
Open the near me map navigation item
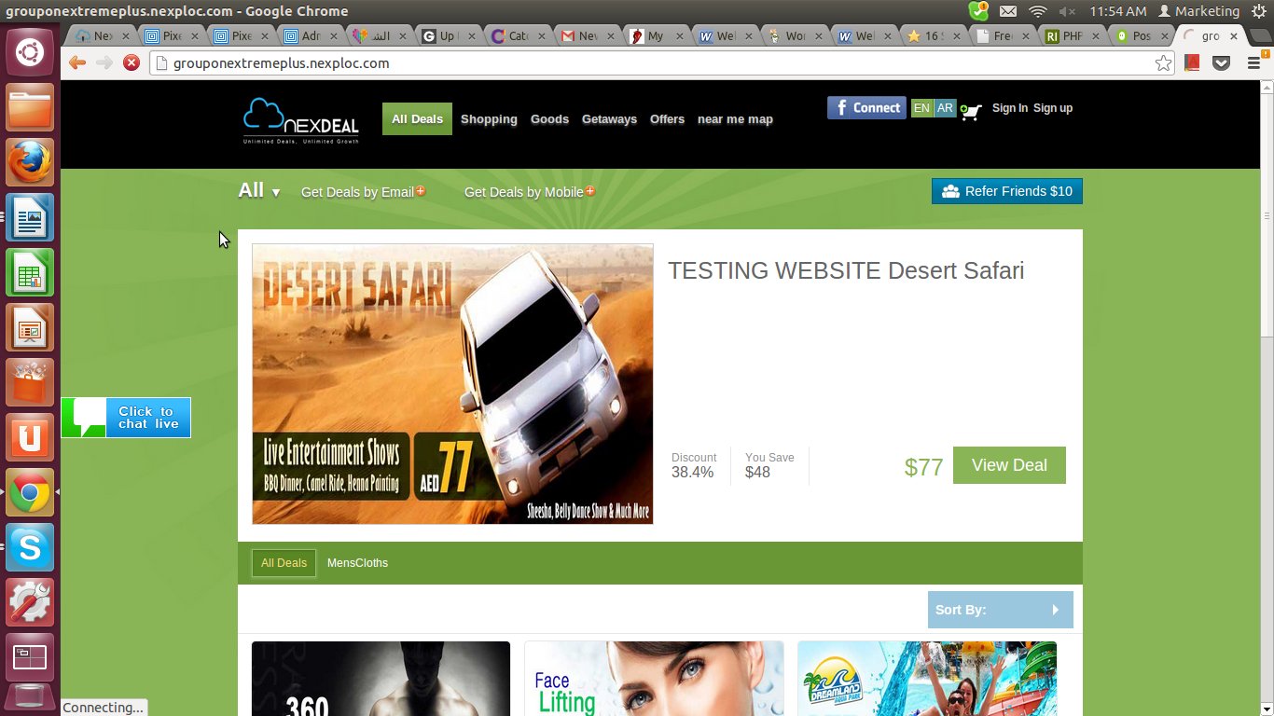(735, 119)
